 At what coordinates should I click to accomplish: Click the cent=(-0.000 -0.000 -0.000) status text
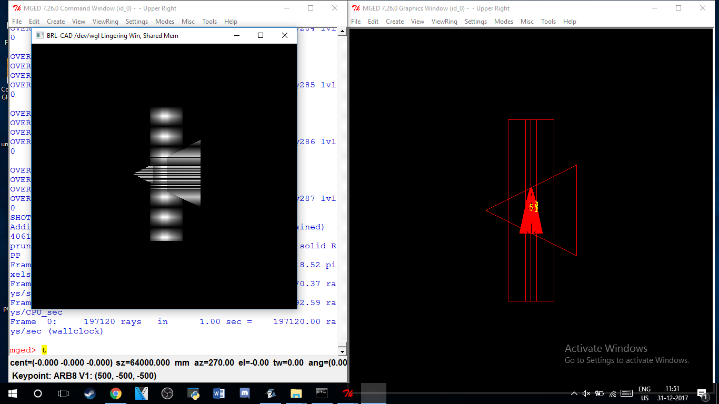(x=62, y=362)
